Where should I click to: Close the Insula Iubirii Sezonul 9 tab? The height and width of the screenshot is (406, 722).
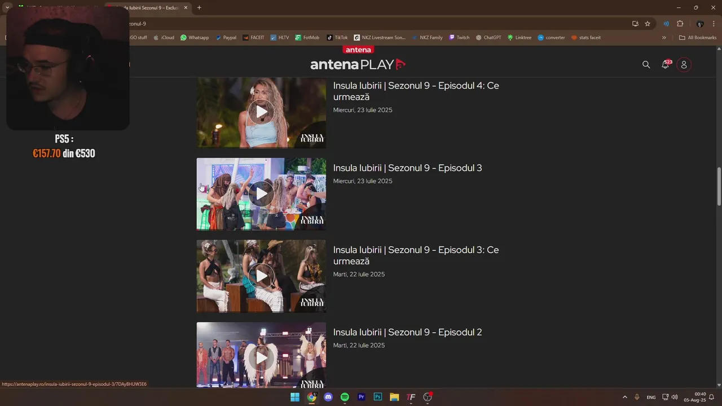(x=186, y=8)
